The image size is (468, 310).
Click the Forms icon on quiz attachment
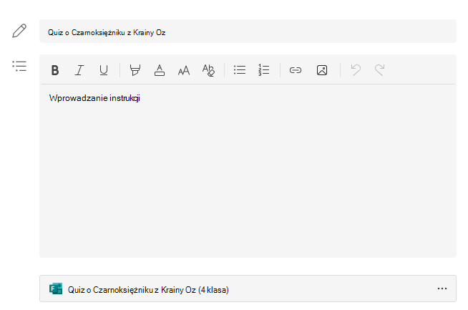56,289
